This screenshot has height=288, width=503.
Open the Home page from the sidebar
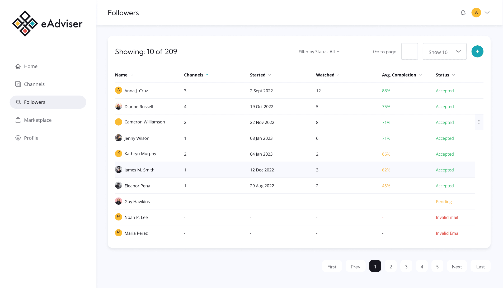(30, 66)
